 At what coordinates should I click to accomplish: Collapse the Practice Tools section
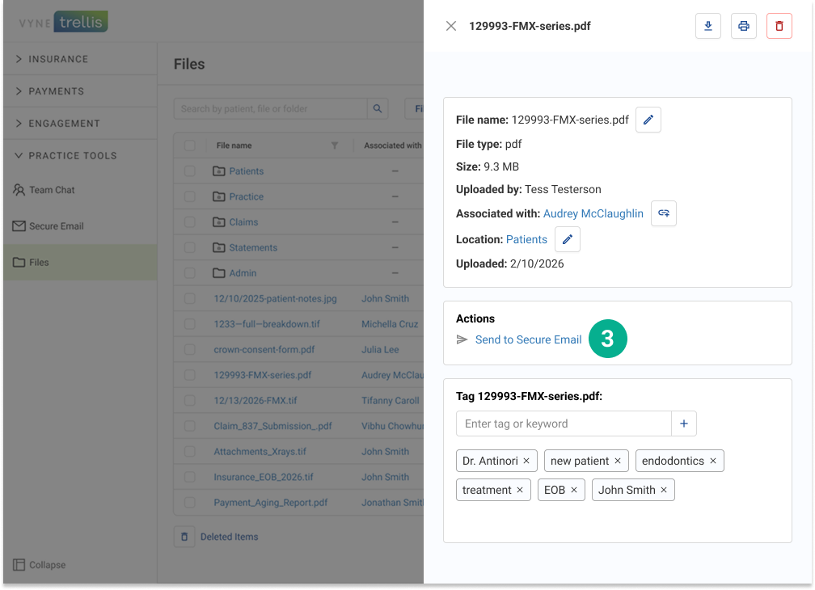pyautogui.click(x=72, y=155)
